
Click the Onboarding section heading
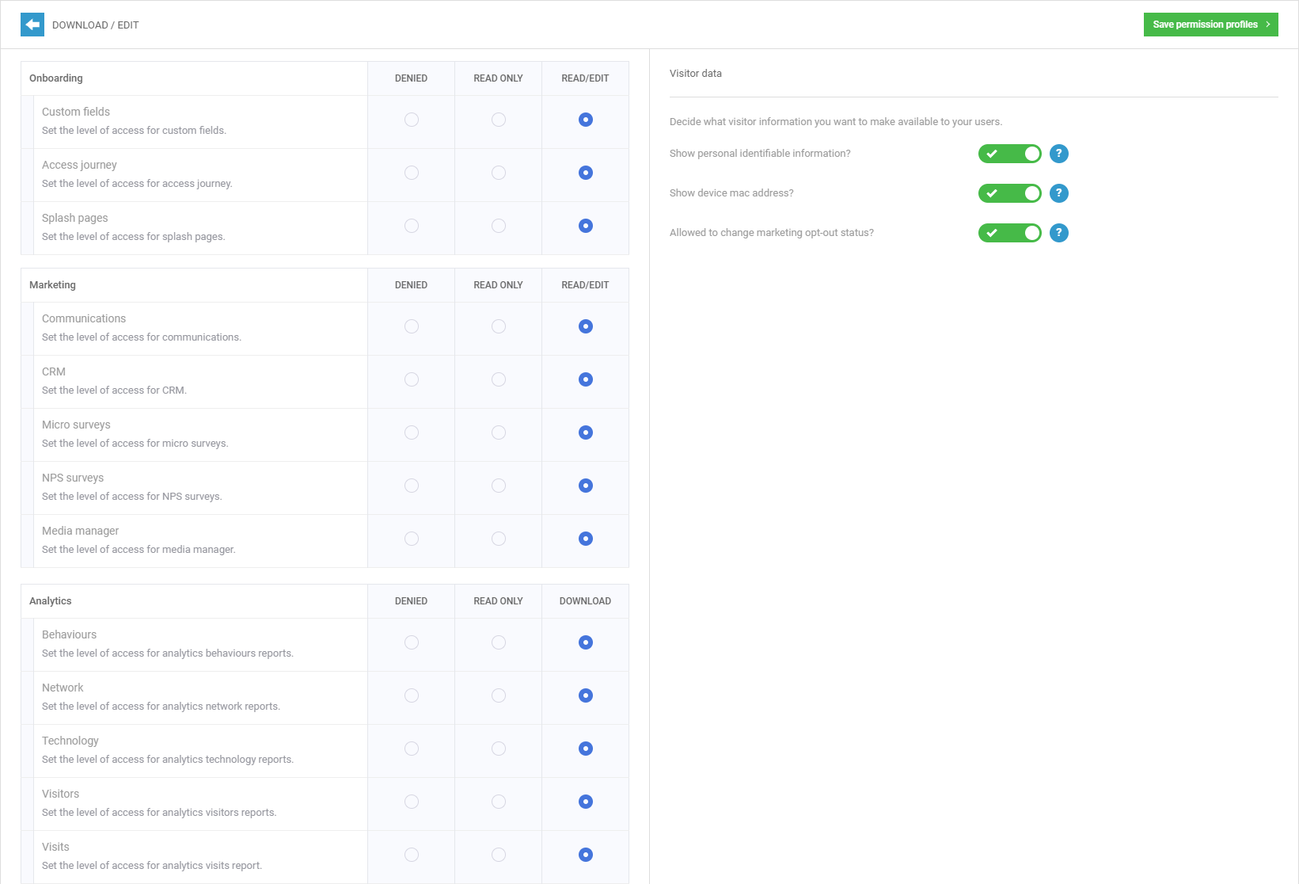(56, 78)
